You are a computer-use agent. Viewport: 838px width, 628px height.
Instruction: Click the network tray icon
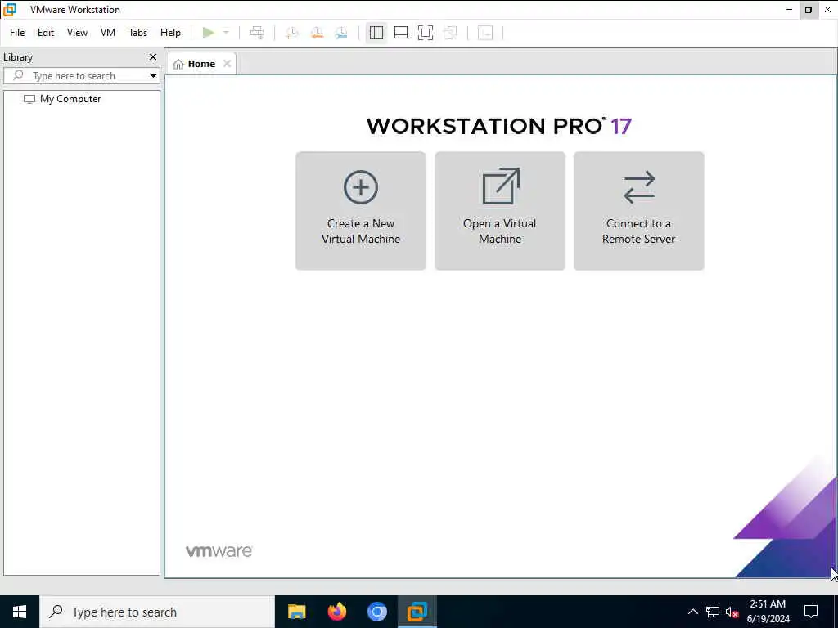(x=713, y=612)
